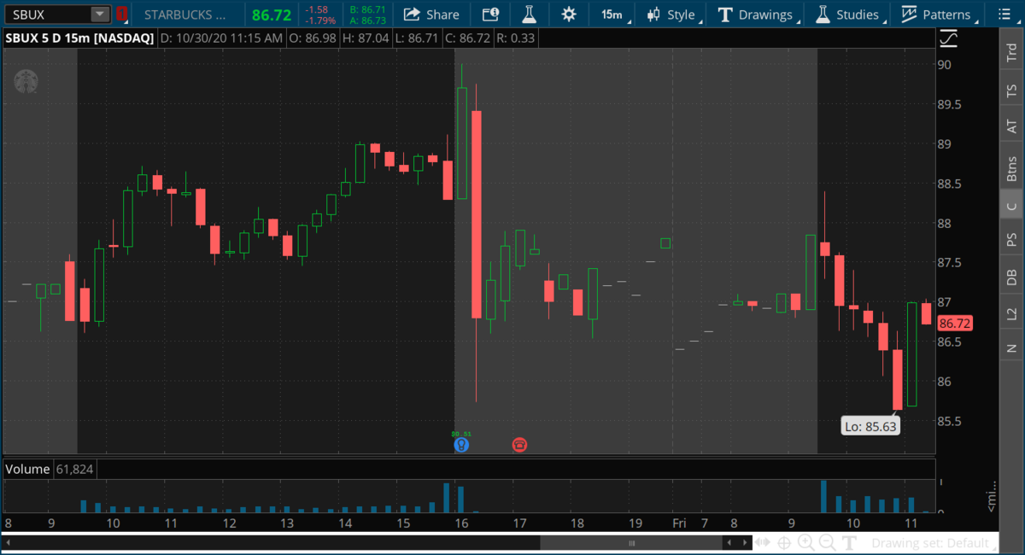1025x555 pixels.
Task: Click the 86.72 last price in header
Action: (x=271, y=15)
